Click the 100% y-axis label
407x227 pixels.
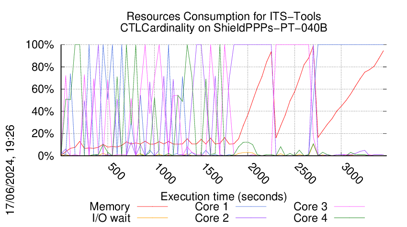point(40,45)
